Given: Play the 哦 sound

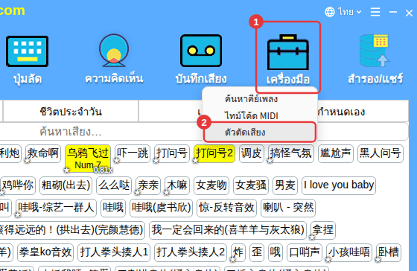Looking at the screenshot, I should pyautogui.click(x=276, y=252).
